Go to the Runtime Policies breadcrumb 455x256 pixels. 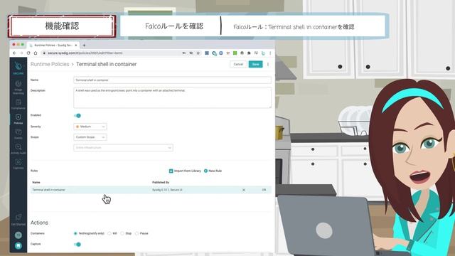click(x=50, y=64)
